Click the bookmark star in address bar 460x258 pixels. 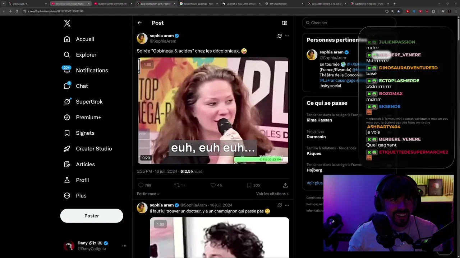[x=399, y=11]
